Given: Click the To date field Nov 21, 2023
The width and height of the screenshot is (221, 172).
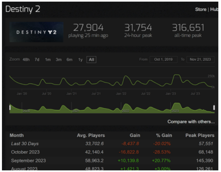Looking at the screenshot, I should [200, 59].
